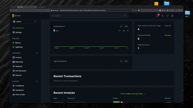Click the Crowdfund icon in sidebar
The image size is (193, 108).
pos(14,85)
